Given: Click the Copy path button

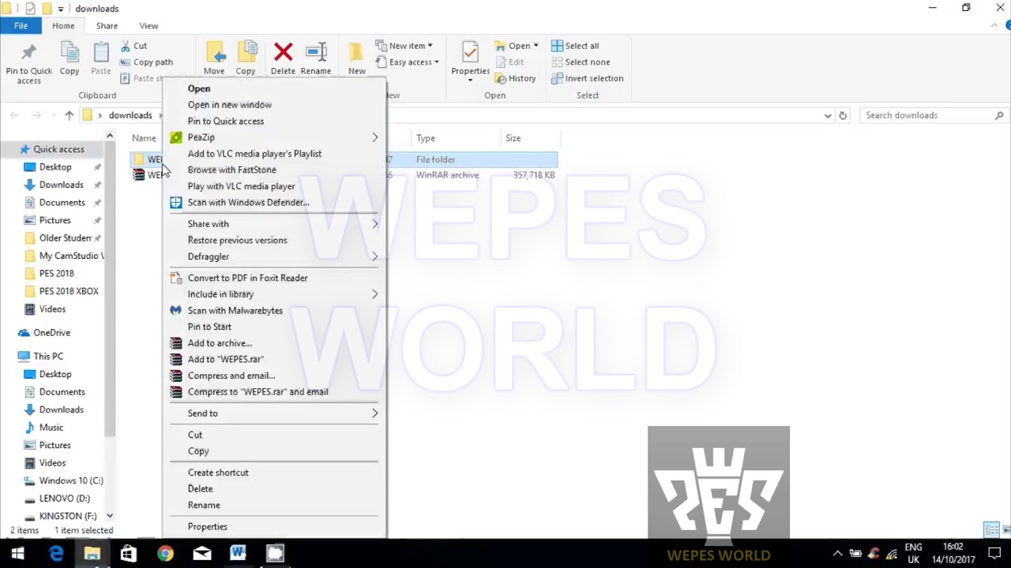Looking at the screenshot, I should pyautogui.click(x=147, y=62).
